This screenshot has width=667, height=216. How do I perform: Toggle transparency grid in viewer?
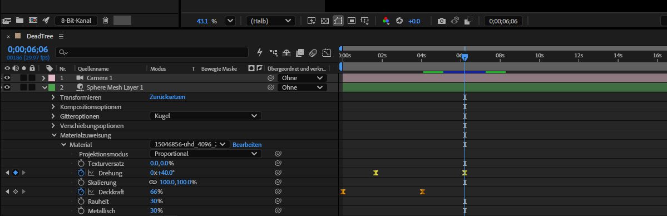[x=324, y=21]
